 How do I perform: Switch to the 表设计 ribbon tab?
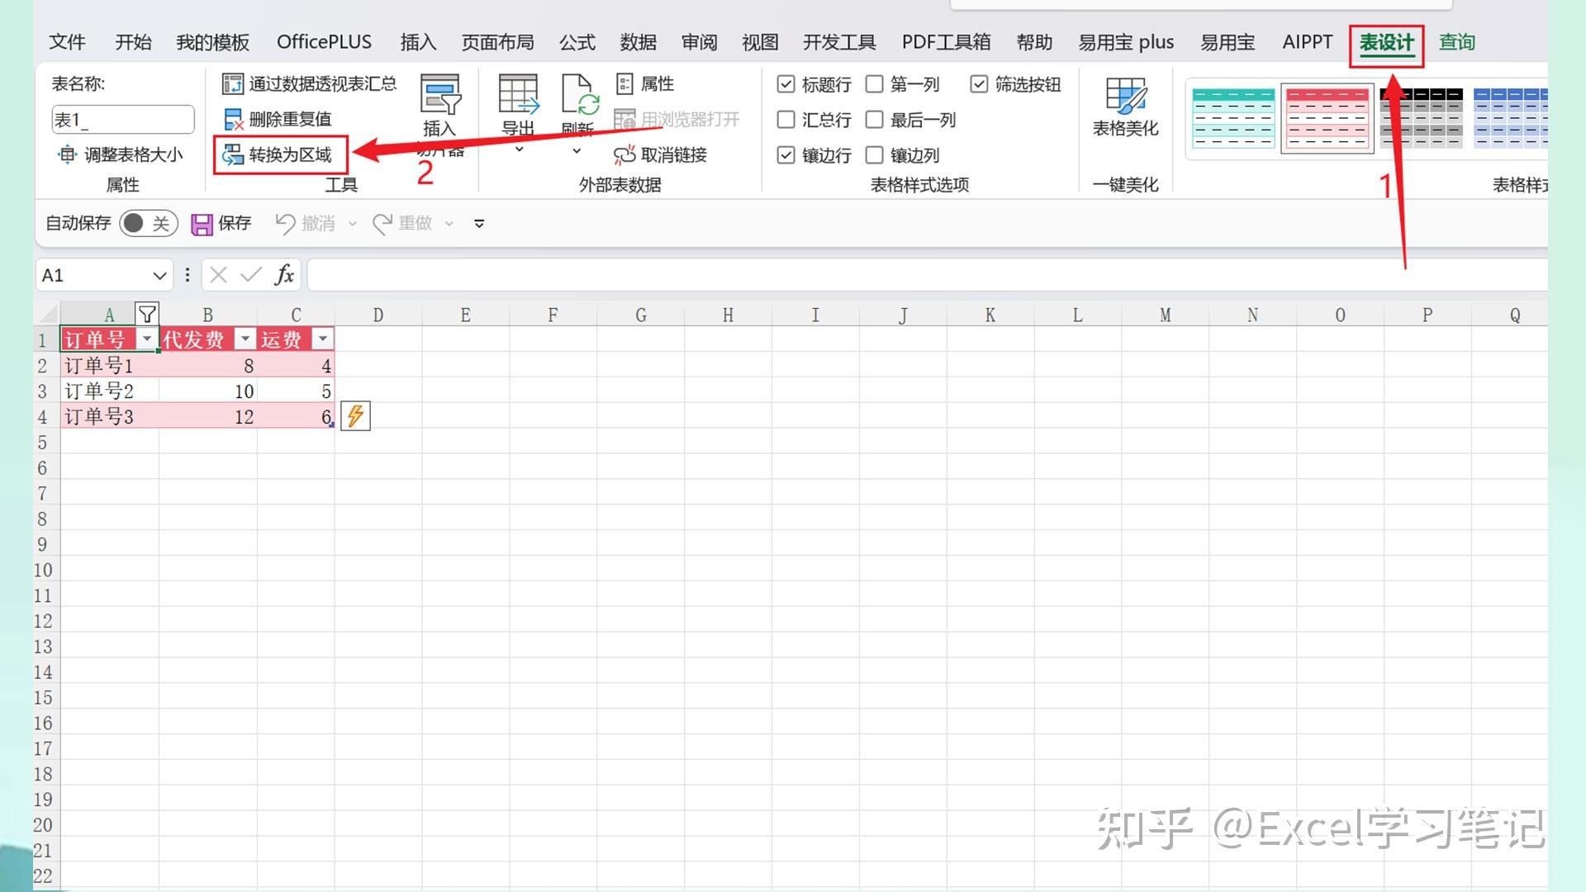1386,42
